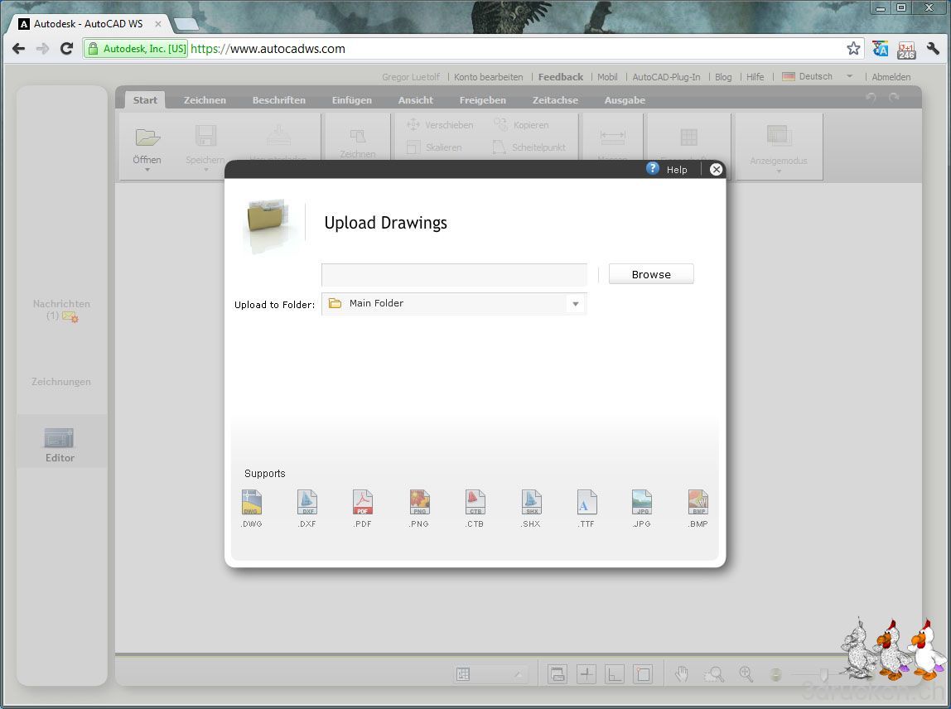Click the Öffnen folder icon

point(147,137)
